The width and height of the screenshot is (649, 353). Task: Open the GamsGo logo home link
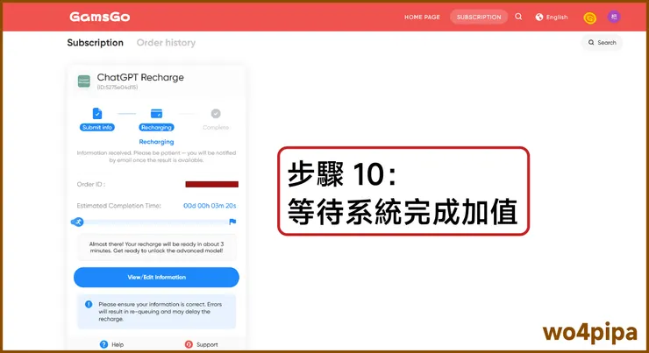[100, 17]
